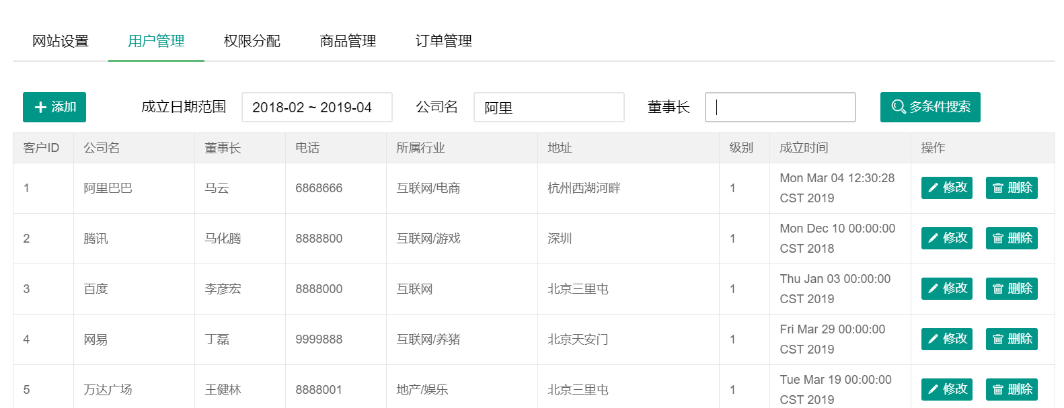Image resolution: width=1064 pixels, height=408 pixels.
Task: Select the 百度 company cell
Action: tap(135, 289)
